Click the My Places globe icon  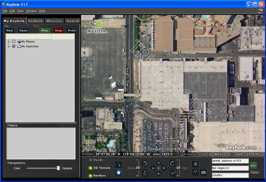point(19,42)
